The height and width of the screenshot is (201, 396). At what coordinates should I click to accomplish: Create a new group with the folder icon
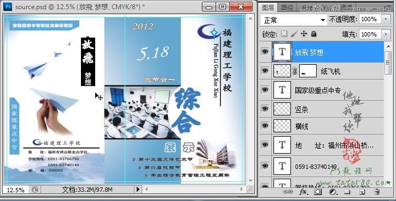(347, 192)
